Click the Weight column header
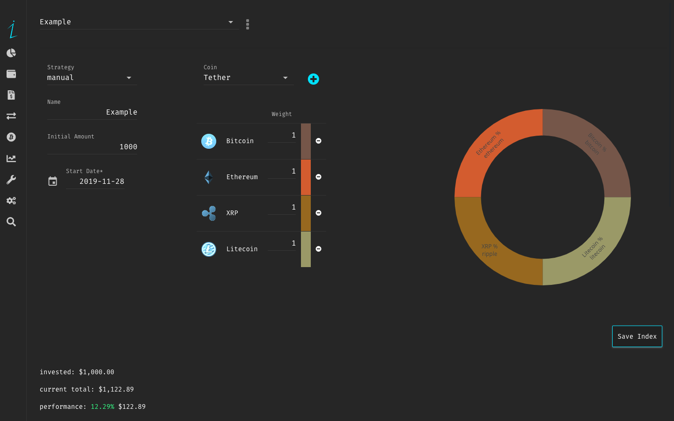 [x=282, y=114]
